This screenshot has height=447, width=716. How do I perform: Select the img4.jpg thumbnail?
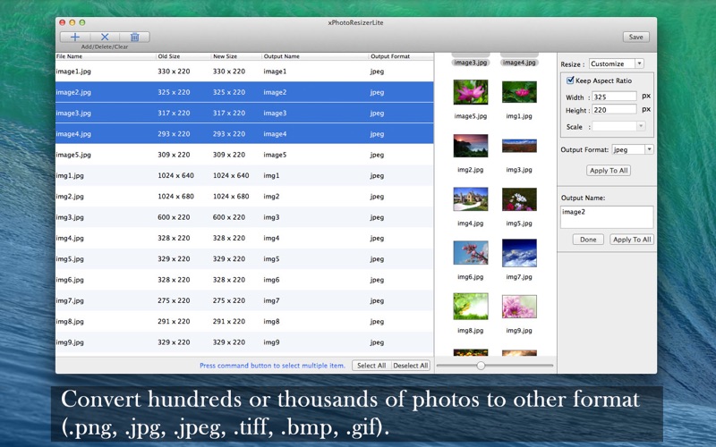[471, 199]
